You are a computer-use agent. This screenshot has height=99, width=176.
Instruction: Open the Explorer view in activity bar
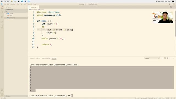coord(2,8)
